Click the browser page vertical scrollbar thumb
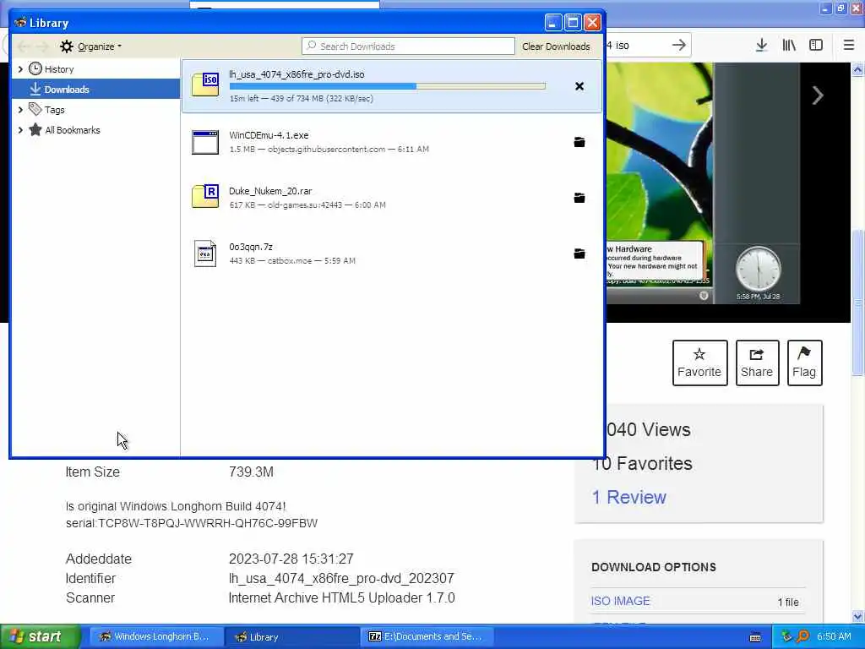 pyautogui.click(x=857, y=303)
